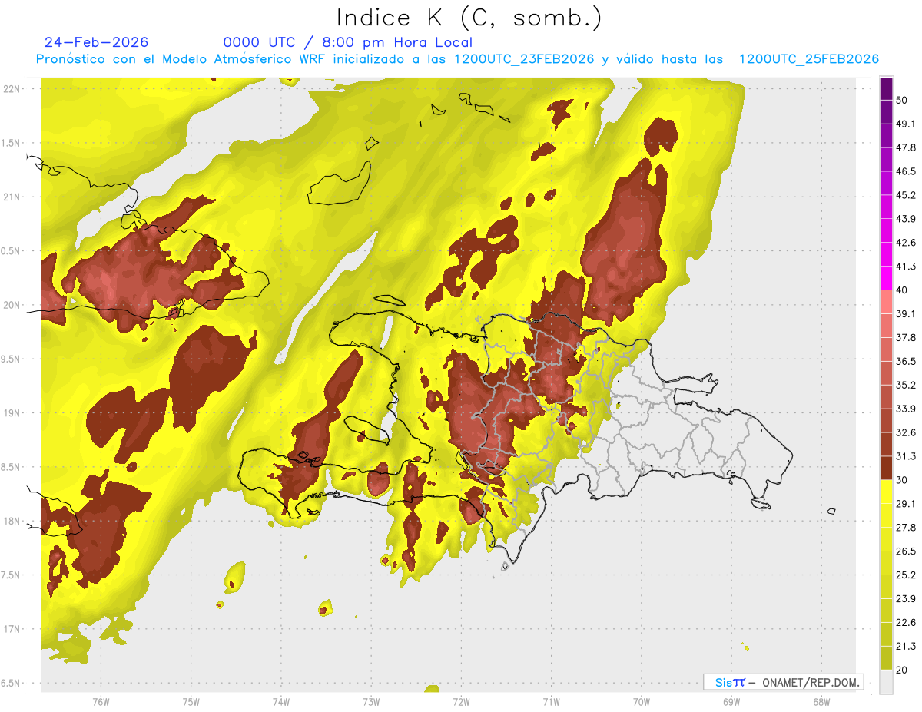Screen dimensions: 922x712
Task: Click the legend value "36.5"
Action: click(906, 362)
